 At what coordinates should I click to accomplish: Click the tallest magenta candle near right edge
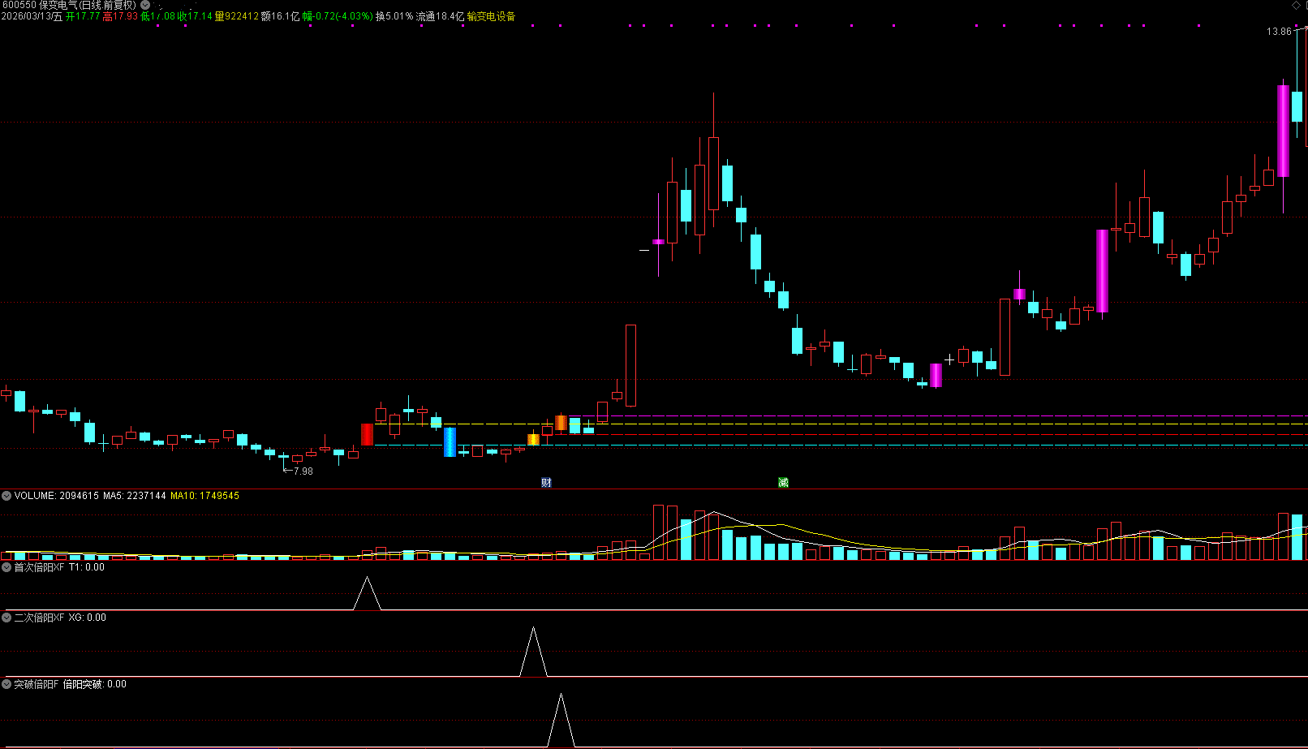1283,131
